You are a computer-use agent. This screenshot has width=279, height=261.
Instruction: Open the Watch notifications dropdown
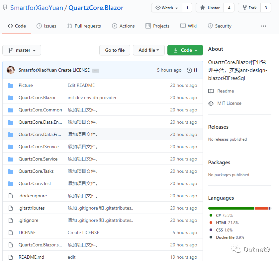pyautogui.click(x=167, y=8)
